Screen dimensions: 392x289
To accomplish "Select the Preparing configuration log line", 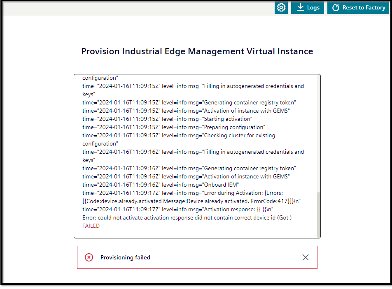I will (173, 127).
